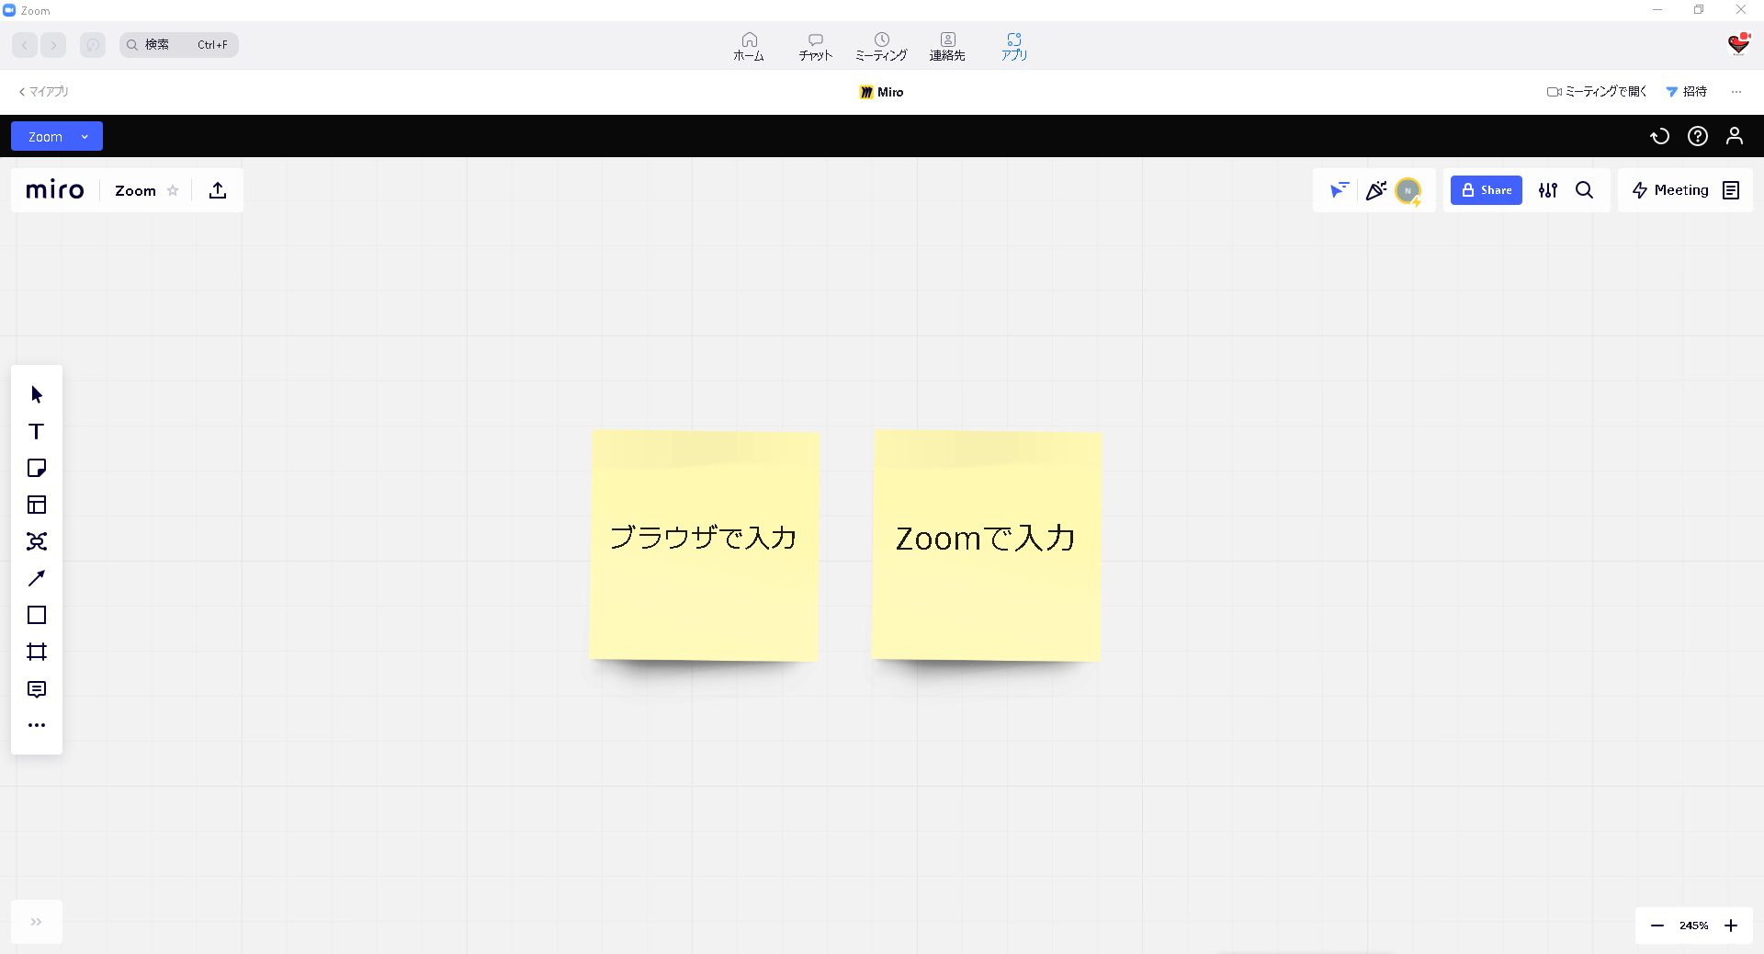Viewport: 1764px width, 954px height.
Task: Open the Templates tool
Action: click(x=37, y=505)
